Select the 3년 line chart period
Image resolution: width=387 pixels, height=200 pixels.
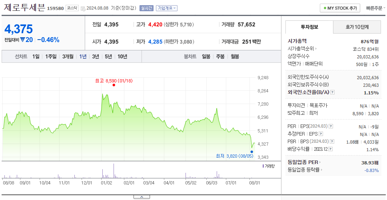96,56
